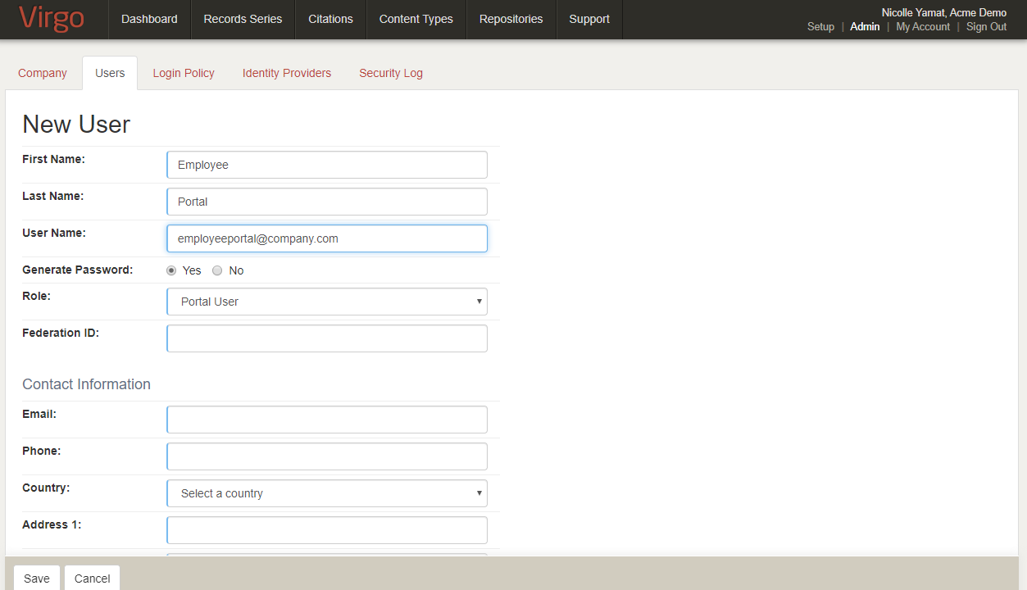
Task: Expand the Select a country dropdown
Action: [x=326, y=492]
